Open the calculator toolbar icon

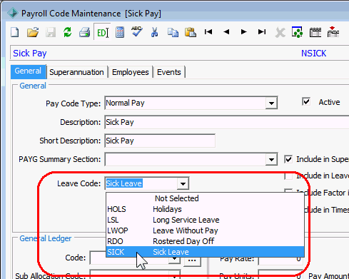(x=120, y=32)
